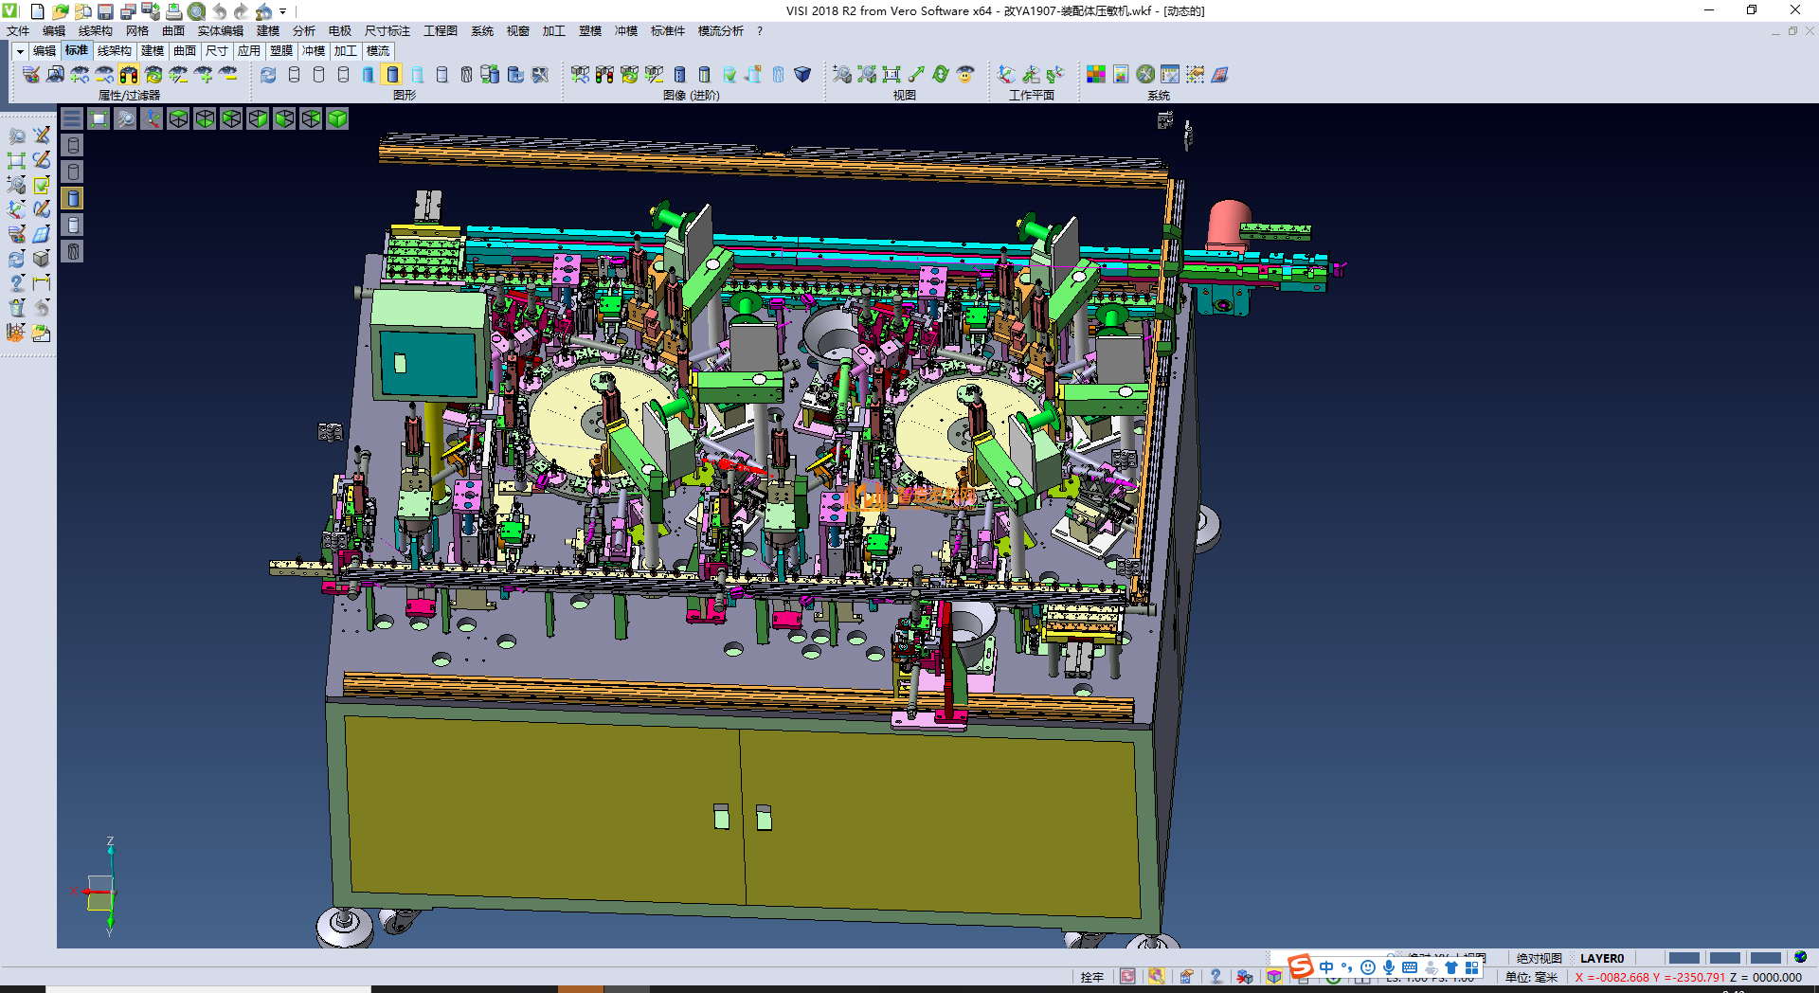Click the green wrench system settings icon

click(1145, 75)
